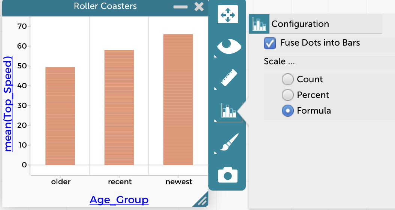Select the Formula scale option

point(287,111)
